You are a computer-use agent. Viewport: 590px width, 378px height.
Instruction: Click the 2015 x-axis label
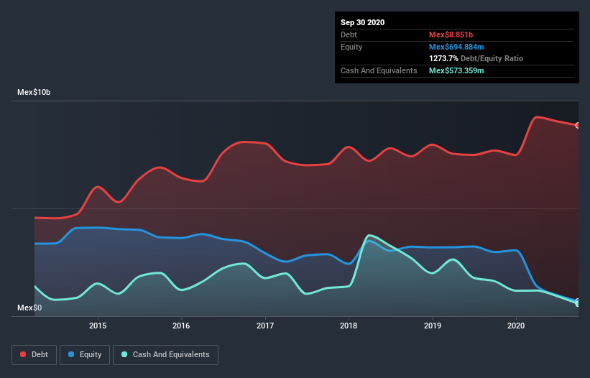(98, 326)
